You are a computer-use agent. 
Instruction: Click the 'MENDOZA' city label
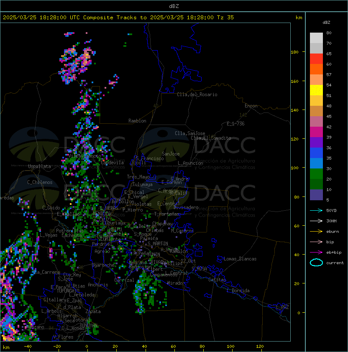pos(102,214)
